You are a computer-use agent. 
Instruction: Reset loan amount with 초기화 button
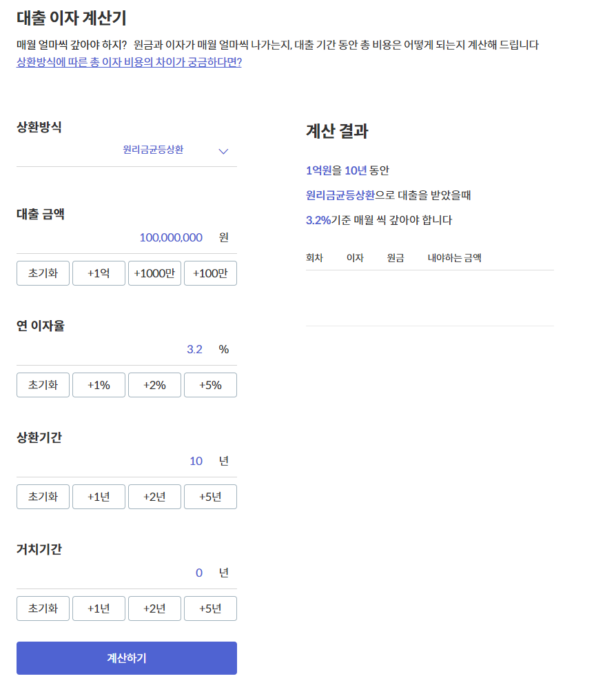pyautogui.click(x=43, y=273)
